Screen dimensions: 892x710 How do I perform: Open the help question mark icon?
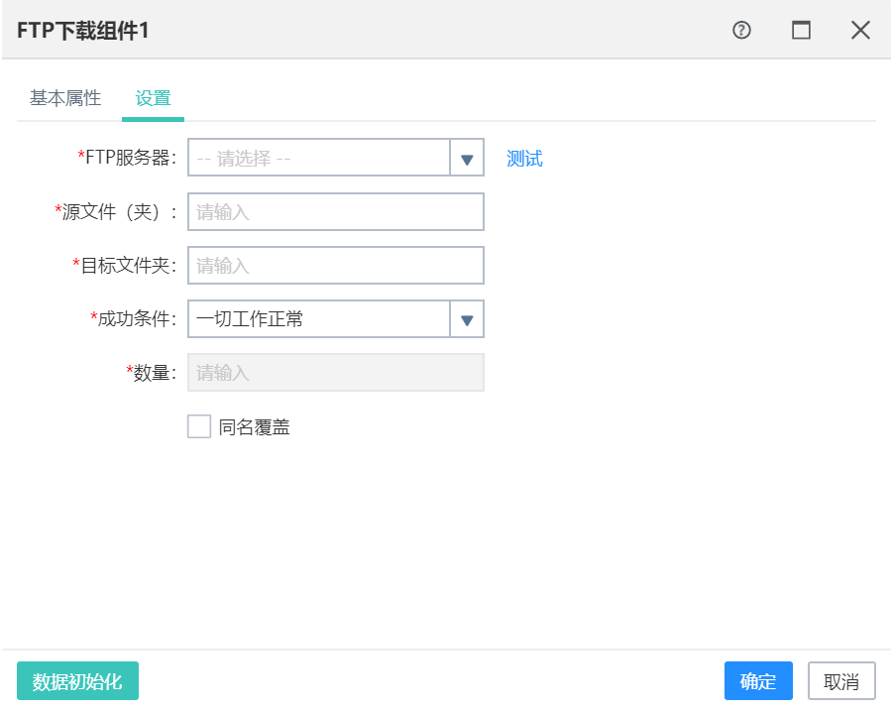click(741, 30)
